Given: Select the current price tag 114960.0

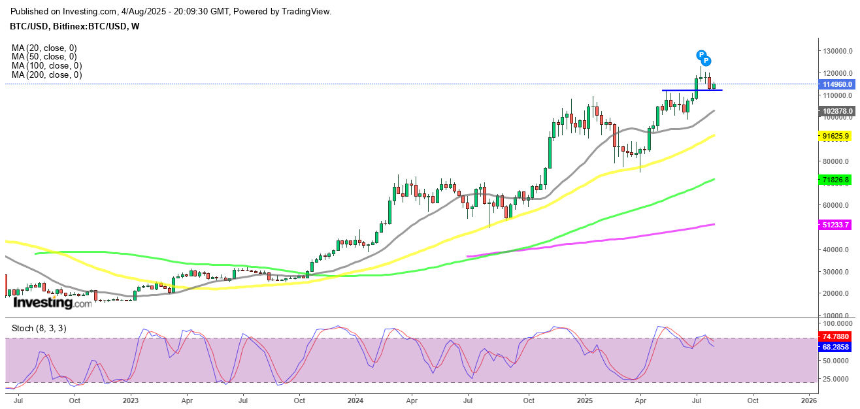Looking at the screenshot, I should [836, 84].
